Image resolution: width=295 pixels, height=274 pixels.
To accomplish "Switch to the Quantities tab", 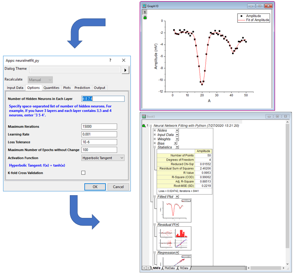I will pos(51,88).
